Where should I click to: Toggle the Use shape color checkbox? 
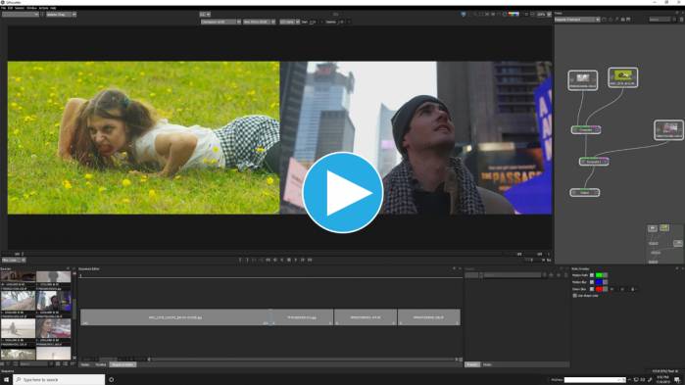[575, 296]
